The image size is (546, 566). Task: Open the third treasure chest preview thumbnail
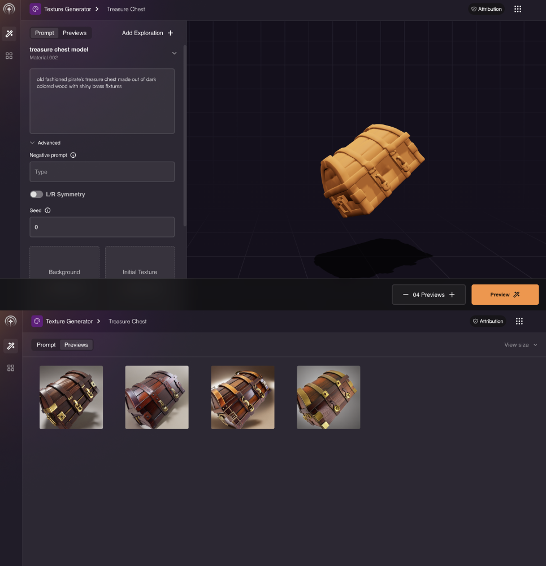(243, 398)
